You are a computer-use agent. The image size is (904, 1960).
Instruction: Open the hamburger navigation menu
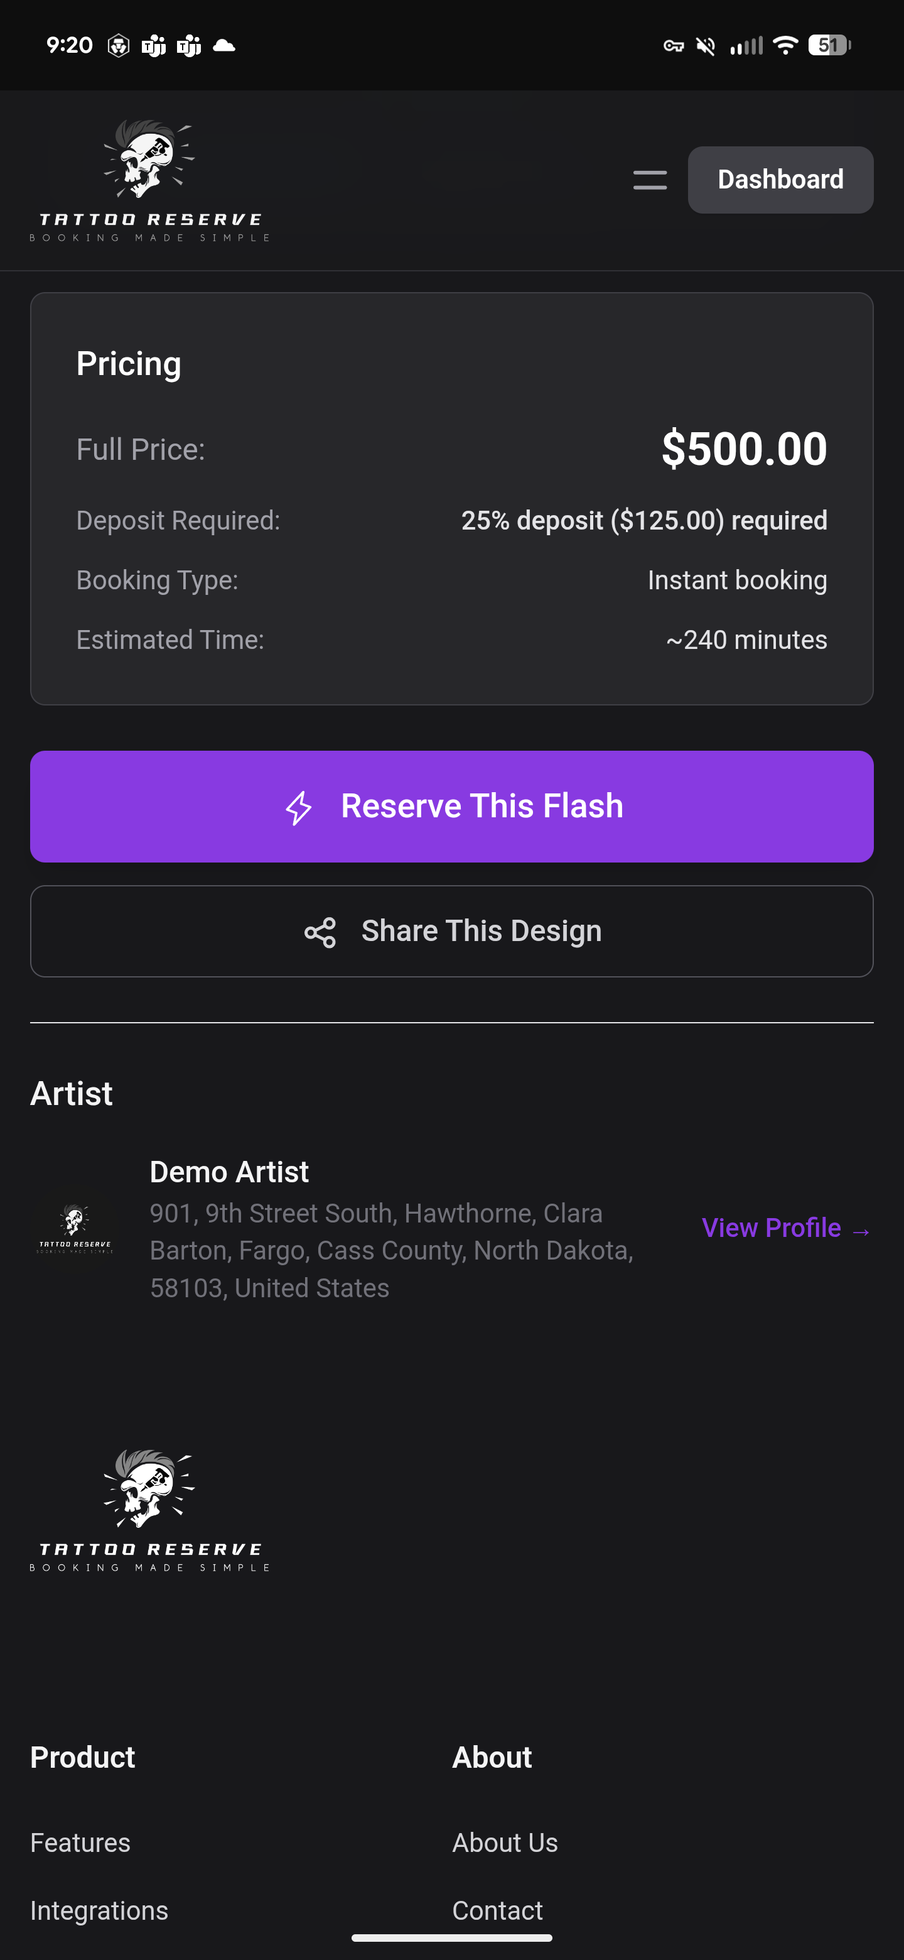pos(649,180)
